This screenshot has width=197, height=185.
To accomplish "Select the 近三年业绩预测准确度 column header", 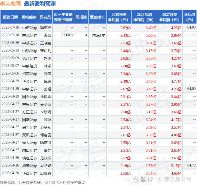I will click(x=63, y=17).
